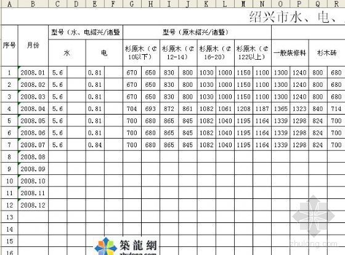
Task: Select the month cell 2008.10
Action: 33,181
